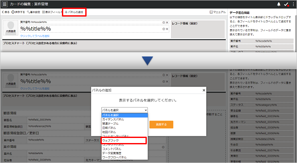Open the hamburger menu beside カードの編集
This screenshot has height=163, width=297.
click(5, 4)
